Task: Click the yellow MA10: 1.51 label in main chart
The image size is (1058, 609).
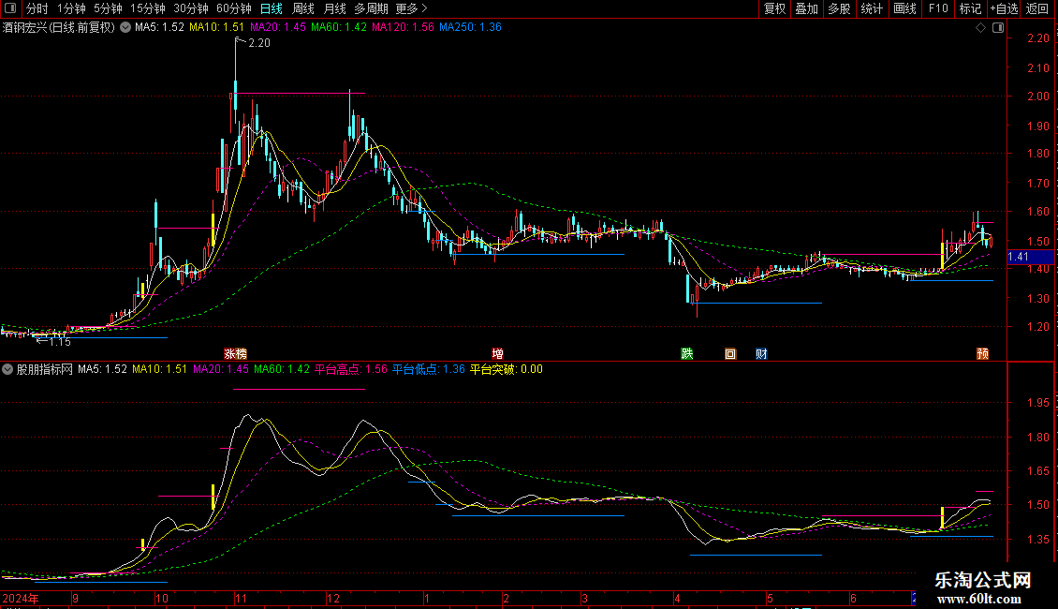Action: pos(216,27)
